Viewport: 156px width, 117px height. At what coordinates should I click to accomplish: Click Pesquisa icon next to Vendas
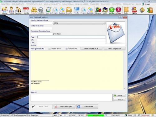click(84, 10)
